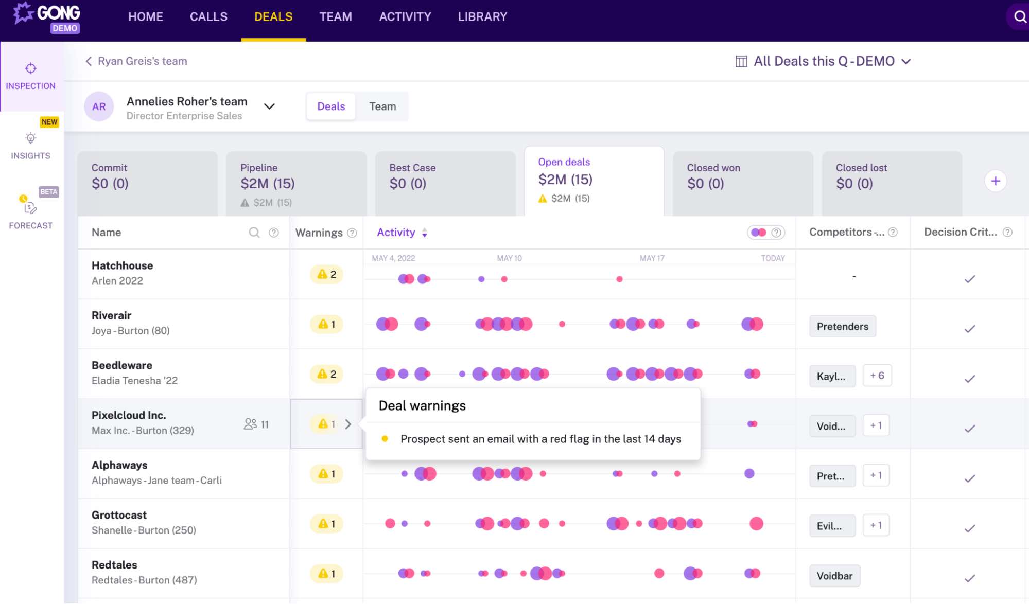The height and width of the screenshot is (604, 1029).
Task: Click the Inspection panel icon
Action: [31, 67]
